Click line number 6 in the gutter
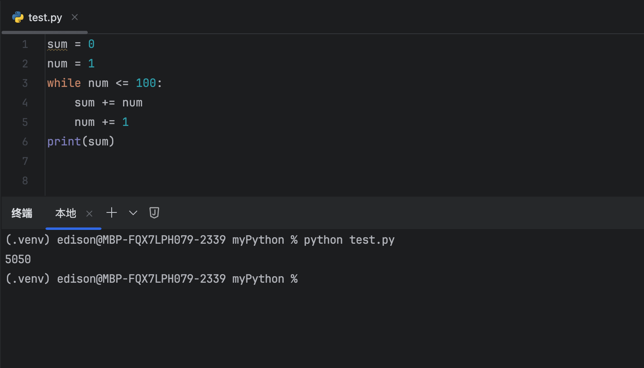Image resolution: width=644 pixels, height=368 pixels. click(x=25, y=142)
